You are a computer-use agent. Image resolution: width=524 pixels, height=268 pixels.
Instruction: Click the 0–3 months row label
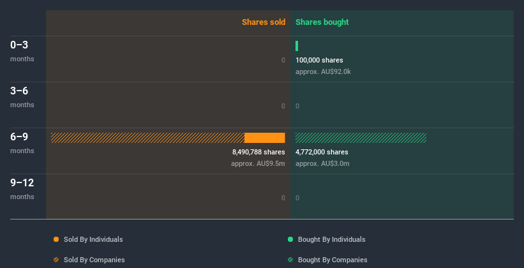[x=22, y=51]
